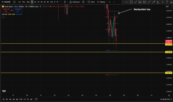Viewport: 173px width, 102px height.
Task: Click the gold symbol logo in legend
Action: 3,7
